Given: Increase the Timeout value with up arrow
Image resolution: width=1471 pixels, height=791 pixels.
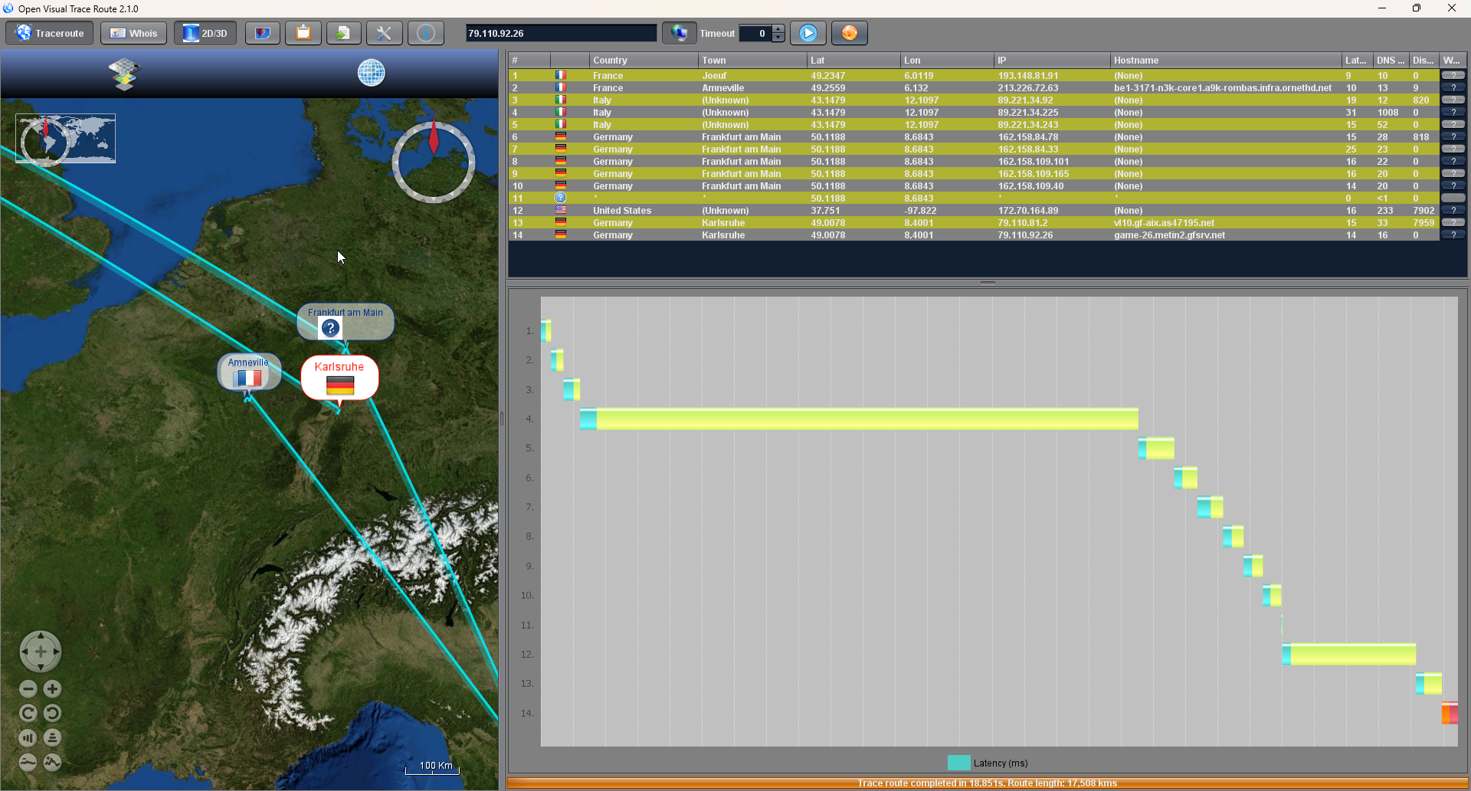Looking at the screenshot, I should tap(778, 29).
